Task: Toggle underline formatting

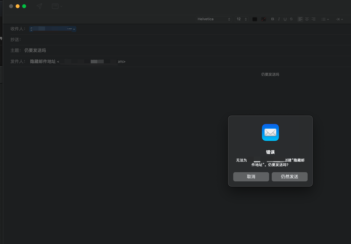Action: pos(285,19)
